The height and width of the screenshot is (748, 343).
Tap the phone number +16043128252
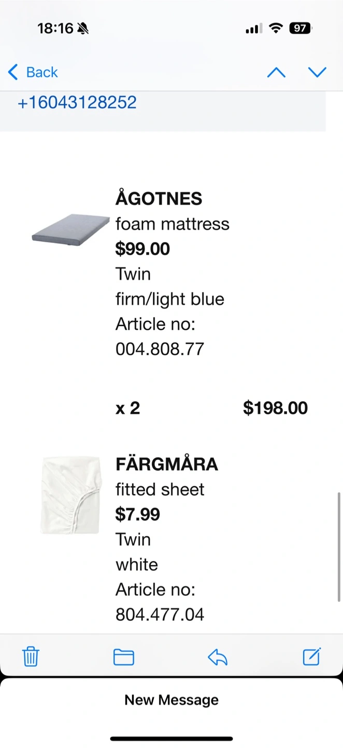pyautogui.click(x=77, y=102)
